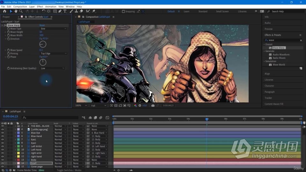Switch to the Project tab
The height and width of the screenshot is (172, 306).
pyautogui.click(x=6, y=17)
